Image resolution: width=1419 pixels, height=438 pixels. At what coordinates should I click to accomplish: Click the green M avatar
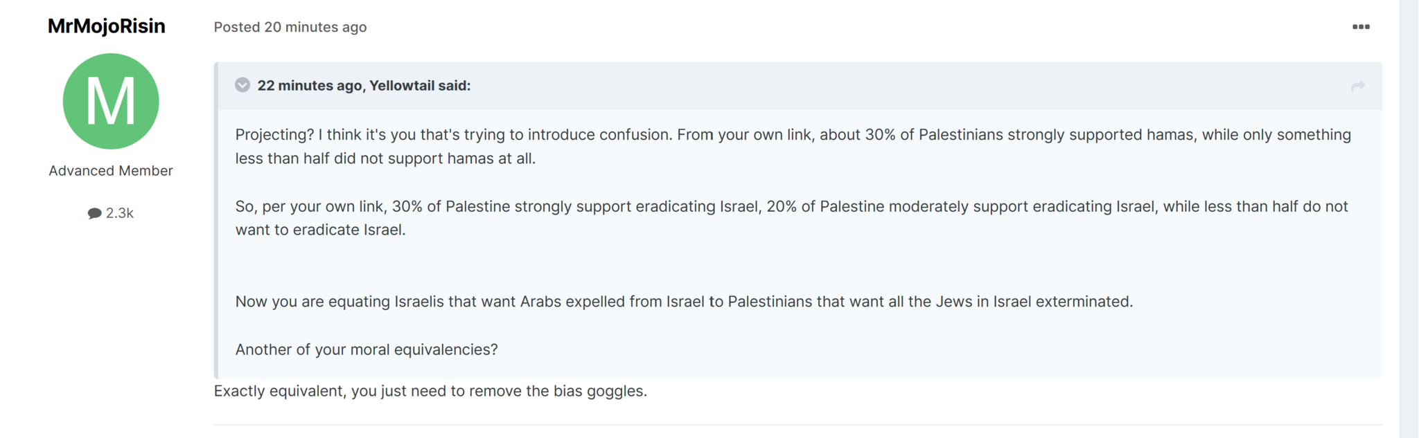point(111,101)
